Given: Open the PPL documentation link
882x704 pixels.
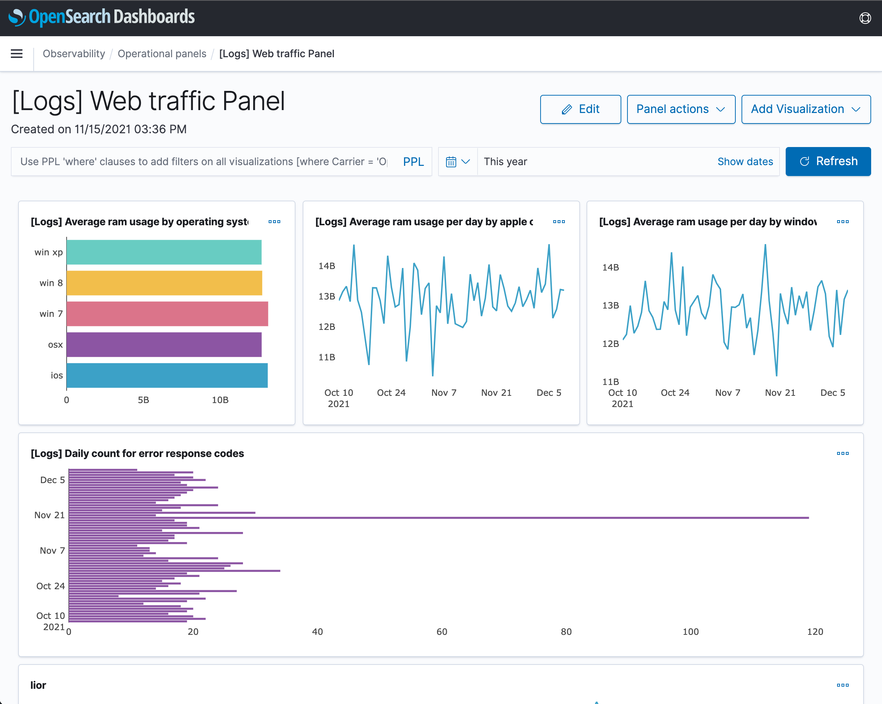Looking at the screenshot, I should coord(413,161).
